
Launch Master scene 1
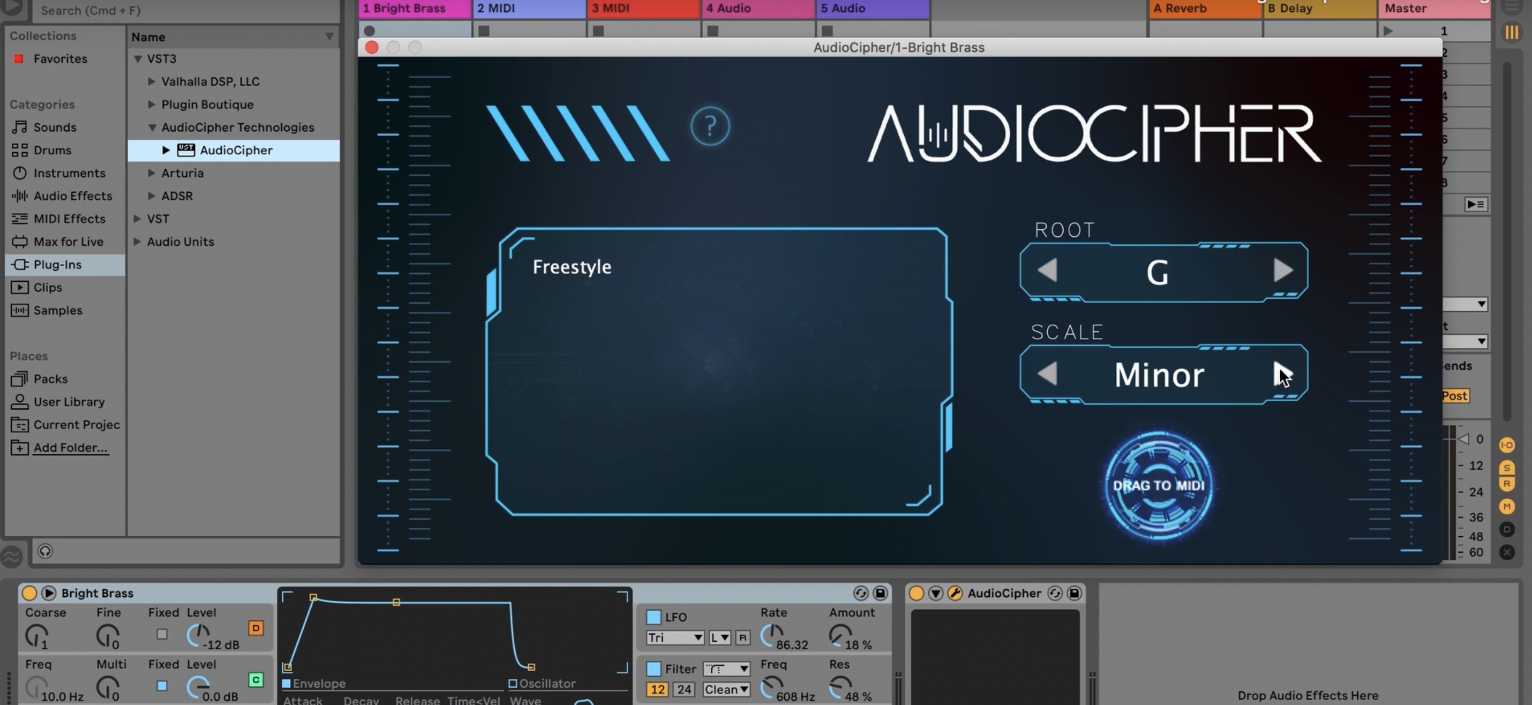pyautogui.click(x=1388, y=31)
